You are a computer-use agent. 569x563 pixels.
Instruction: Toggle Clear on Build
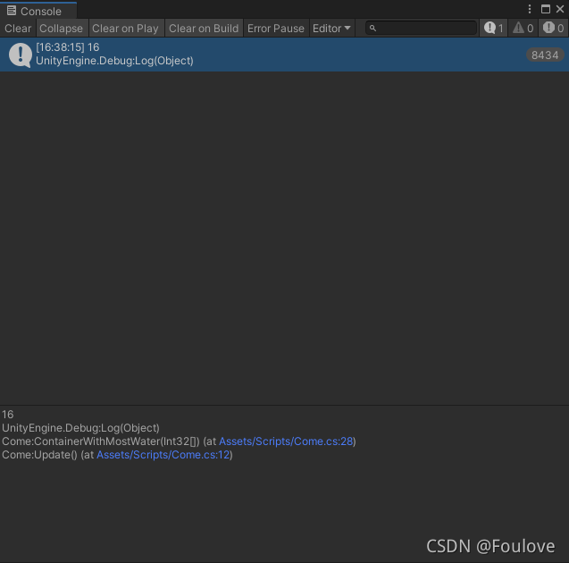[x=204, y=29]
